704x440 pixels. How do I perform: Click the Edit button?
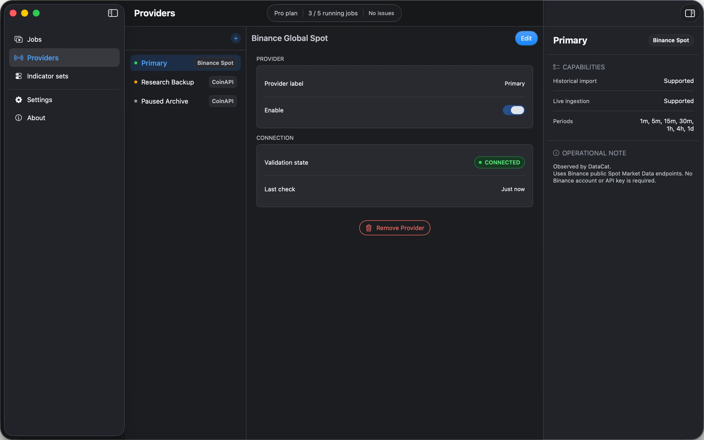pyautogui.click(x=526, y=38)
